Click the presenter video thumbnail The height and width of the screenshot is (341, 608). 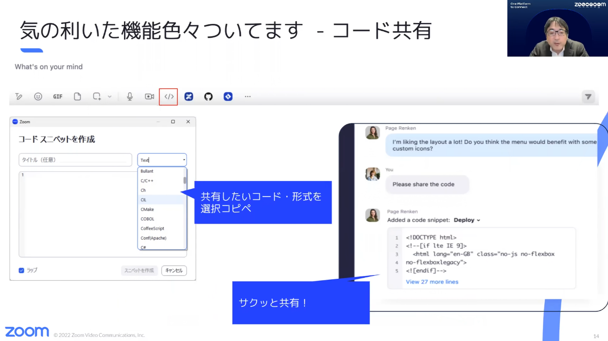[557, 28]
